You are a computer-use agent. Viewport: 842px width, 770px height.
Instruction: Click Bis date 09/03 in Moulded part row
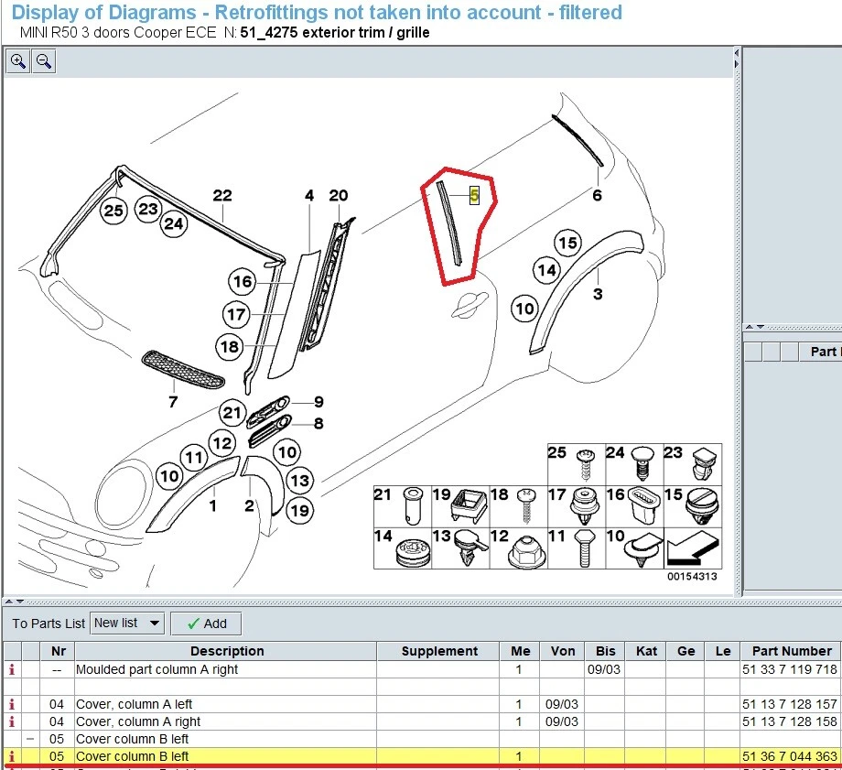[603, 669]
